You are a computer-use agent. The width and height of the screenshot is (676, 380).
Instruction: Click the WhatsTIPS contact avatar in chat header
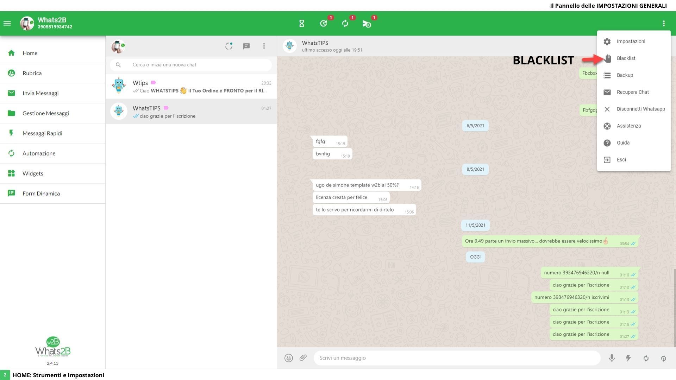[x=290, y=46]
